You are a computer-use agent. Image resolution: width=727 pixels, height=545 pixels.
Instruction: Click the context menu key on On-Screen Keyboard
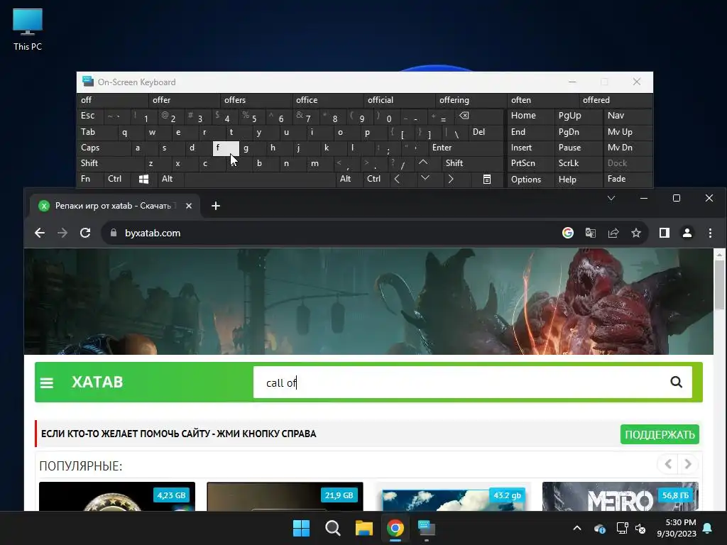tap(487, 179)
